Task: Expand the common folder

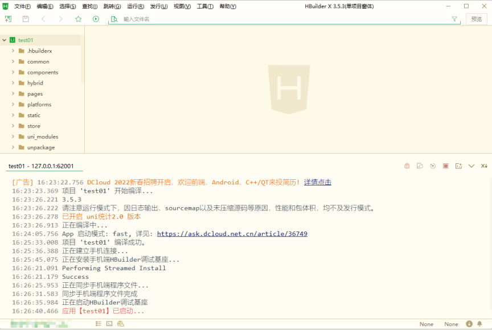Action: pos(13,61)
